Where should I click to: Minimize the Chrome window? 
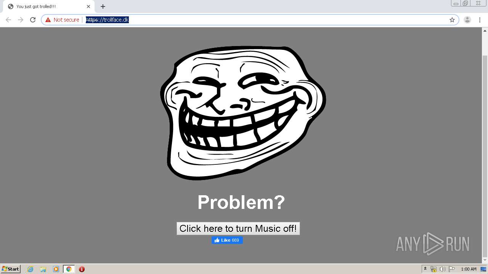[x=456, y=3]
